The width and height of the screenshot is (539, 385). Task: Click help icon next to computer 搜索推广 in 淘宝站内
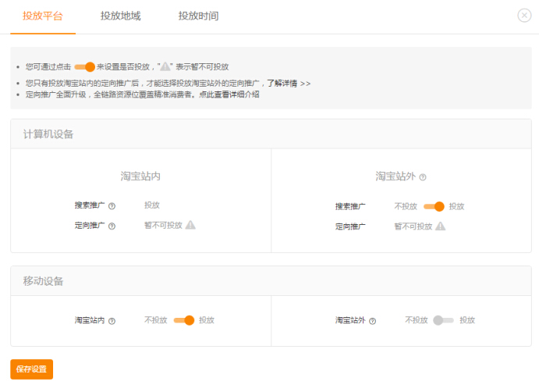pyautogui.click(x=112, y=206)
